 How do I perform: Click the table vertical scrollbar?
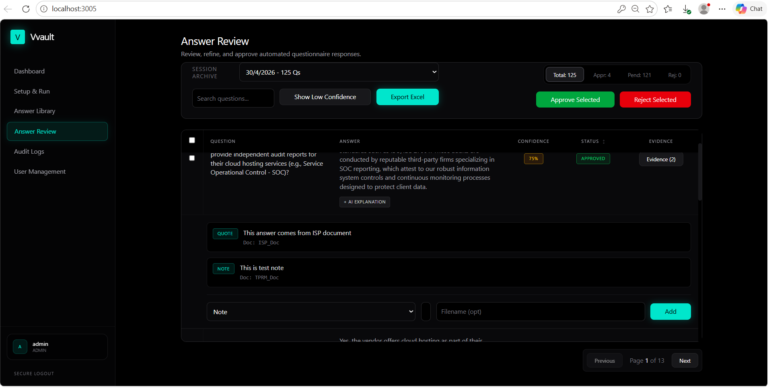[x=700, y=172]
